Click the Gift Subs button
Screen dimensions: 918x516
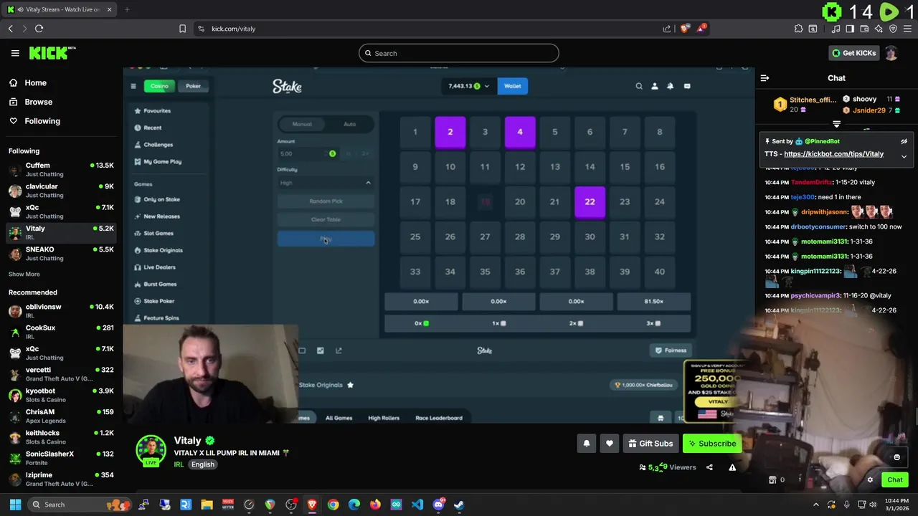coord(650,444)
